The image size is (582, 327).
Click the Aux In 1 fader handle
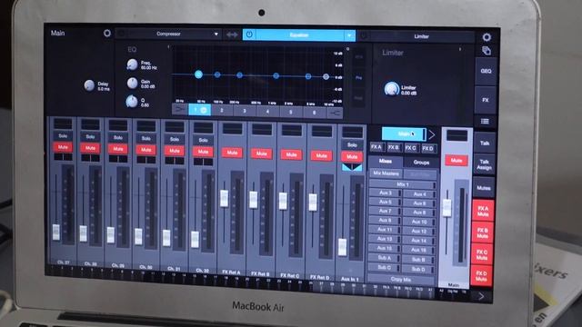pos(343,247)
